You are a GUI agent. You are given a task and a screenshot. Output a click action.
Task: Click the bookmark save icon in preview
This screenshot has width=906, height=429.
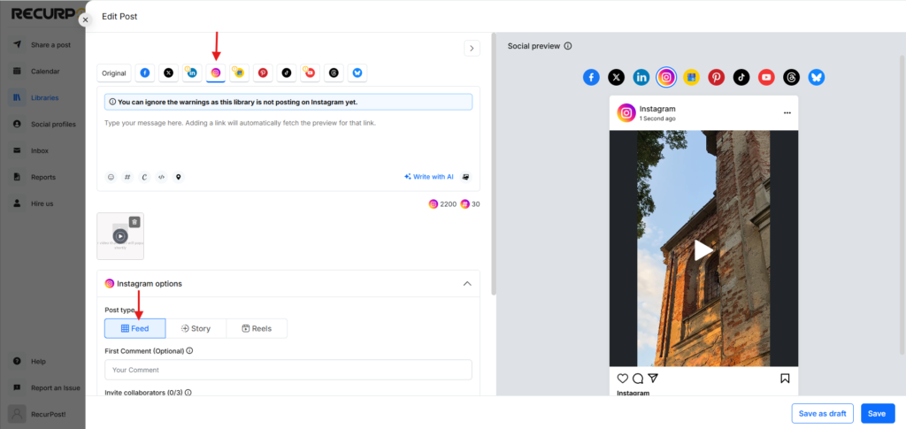point(786,379)
